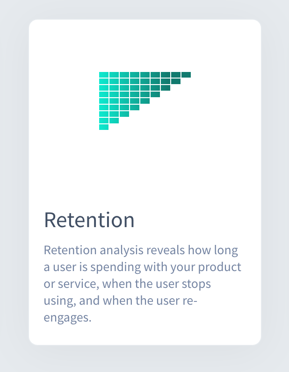Click the gray background outside the Retention card
Screen dimensions: 289x372
(13, 185)
